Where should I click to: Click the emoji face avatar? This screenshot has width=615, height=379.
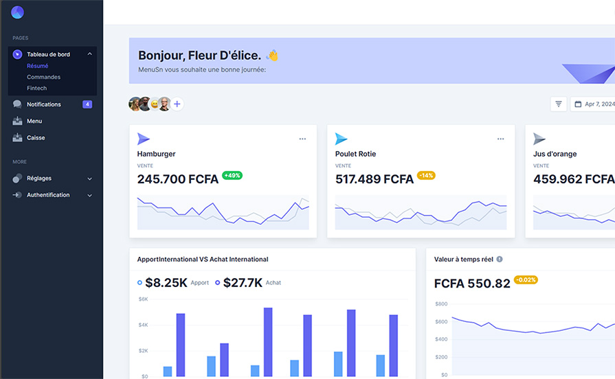[155, 104]
